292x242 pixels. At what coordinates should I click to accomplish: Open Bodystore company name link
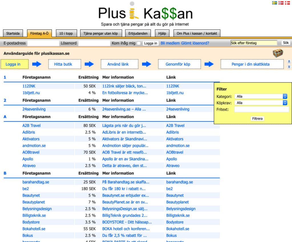click(31, 222)
